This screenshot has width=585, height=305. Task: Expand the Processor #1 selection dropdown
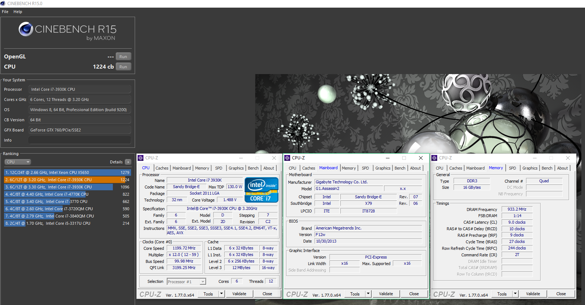point(203,282)
